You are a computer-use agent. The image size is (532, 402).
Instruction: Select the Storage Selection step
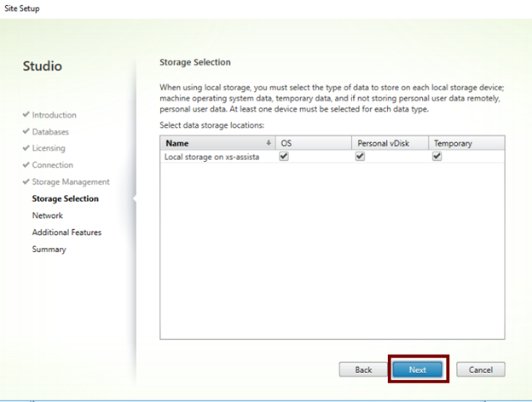point(65,198)
